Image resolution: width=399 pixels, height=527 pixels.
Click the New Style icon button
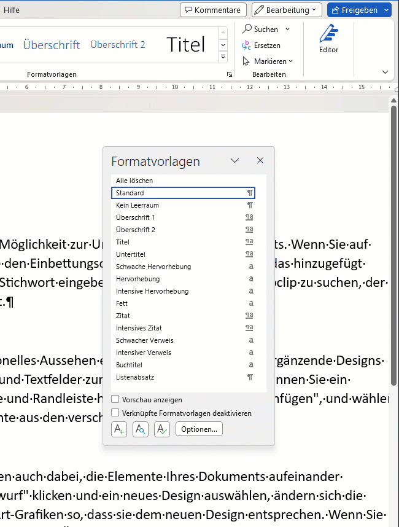(119, 429)
